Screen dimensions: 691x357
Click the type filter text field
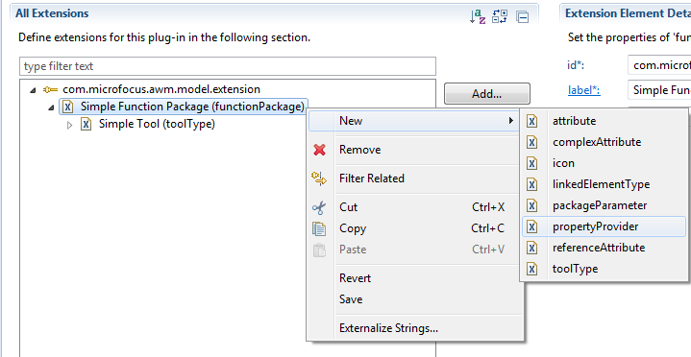(x=228, y=66)
